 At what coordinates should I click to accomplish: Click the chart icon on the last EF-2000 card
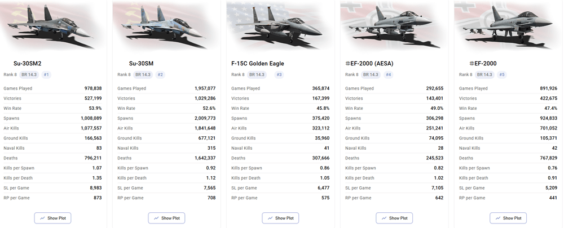tap(498, 218)
